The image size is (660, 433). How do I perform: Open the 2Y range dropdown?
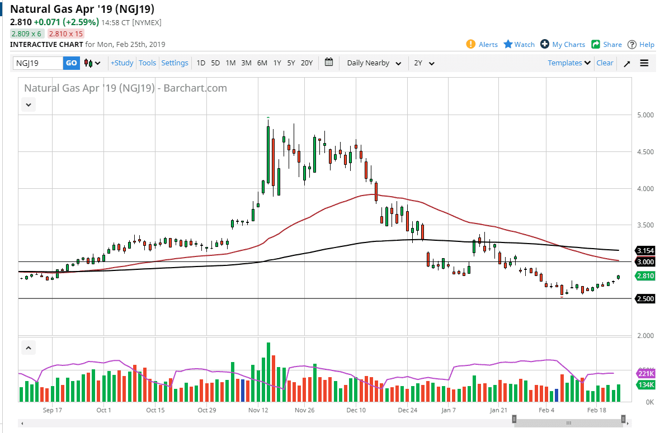pos(424,63)
